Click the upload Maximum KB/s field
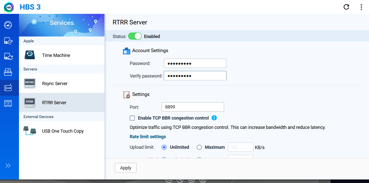Screen dimensions: 369x183 [x=241, y=147]
